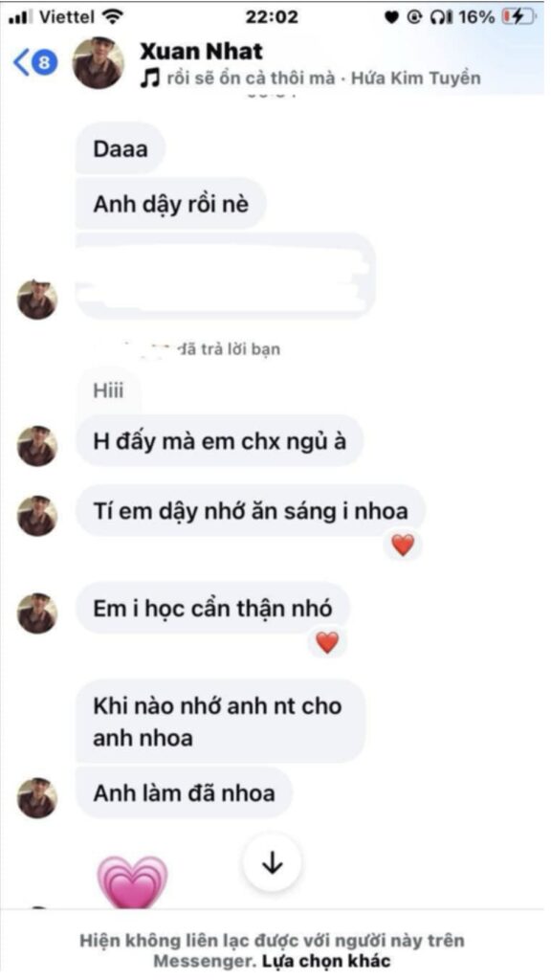This screenshot has height=980, width=551.
Task: Select the 'Daaa' message bubble
Action: pos(121,148)
